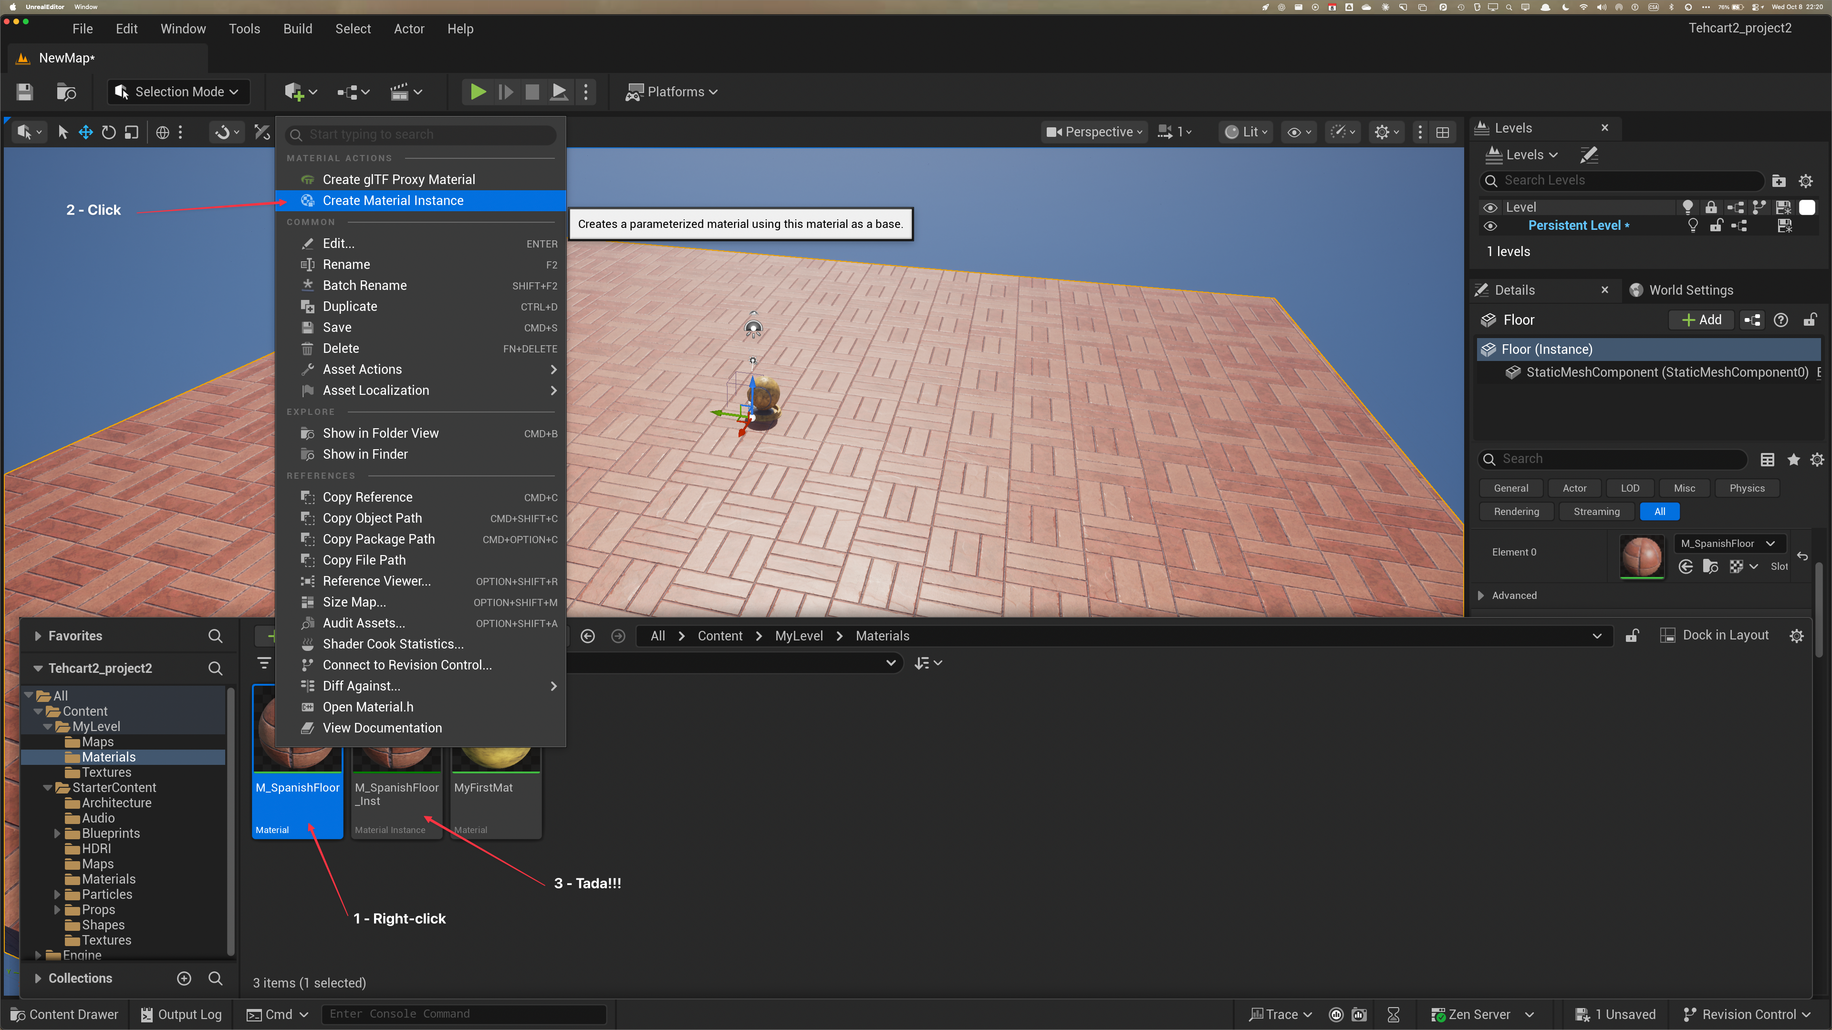Open the Lit view mode dropdown

[1245, 132]
